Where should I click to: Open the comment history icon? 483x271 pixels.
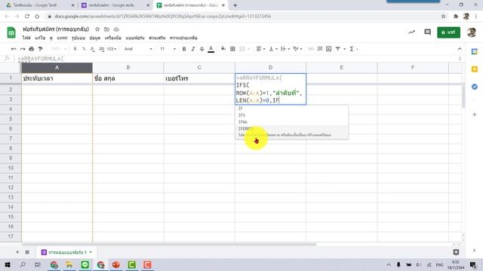click(428, 32)
